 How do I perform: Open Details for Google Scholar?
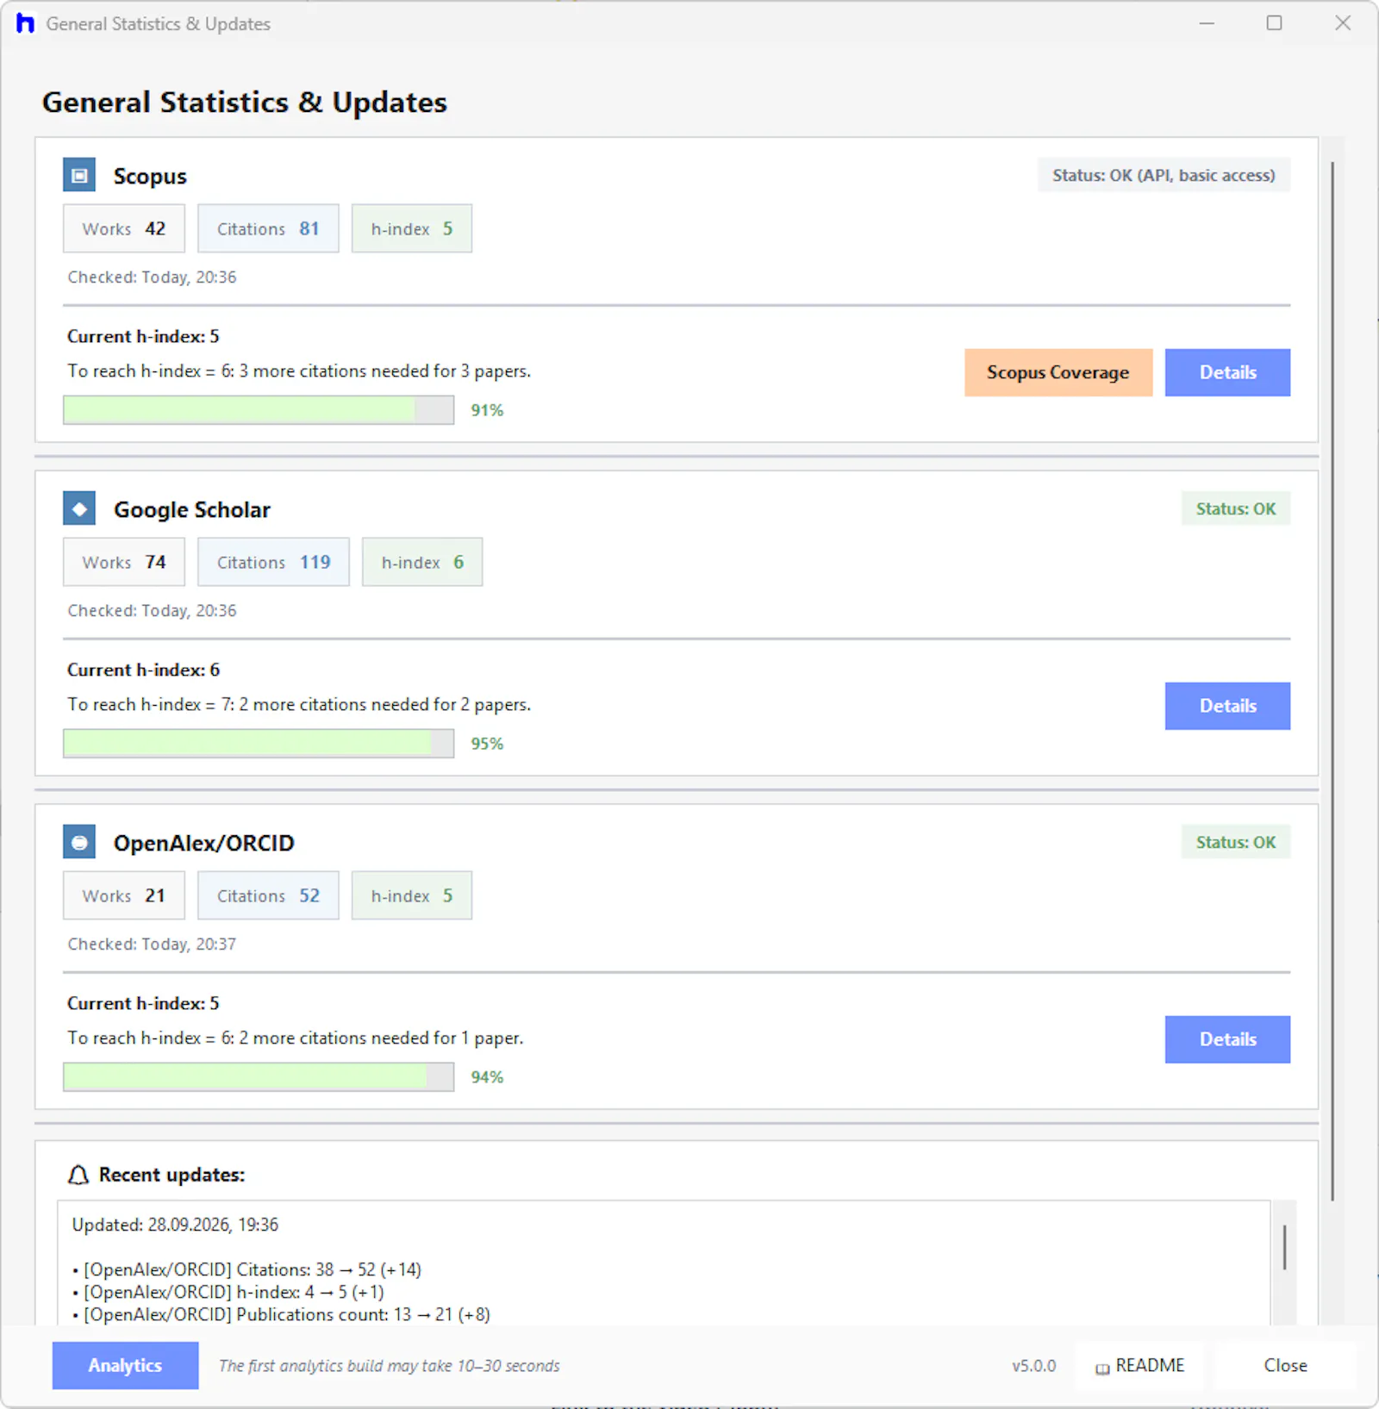point(1227,706)
